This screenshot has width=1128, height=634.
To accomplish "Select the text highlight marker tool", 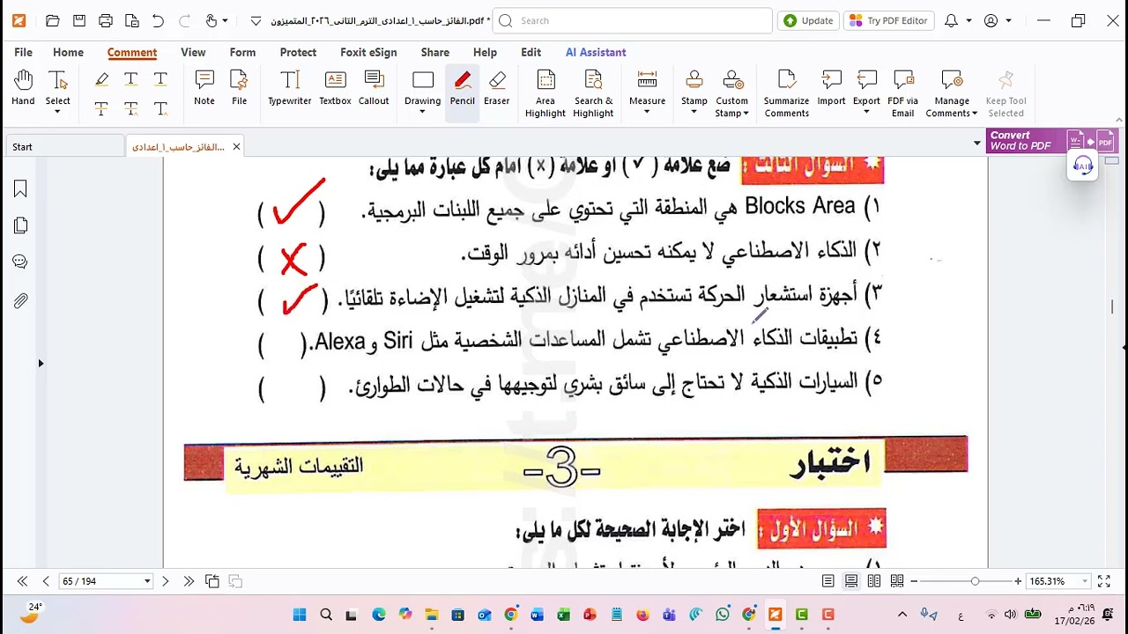I will pyautogui.click(x=101, y=79).
